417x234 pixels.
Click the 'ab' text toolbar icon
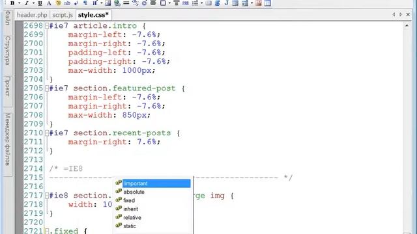pyautogui.click(x=67, y=3)
